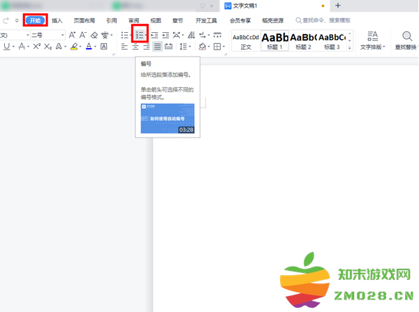Center align paragraph text
419x312 pixels.
coord(135,47)
